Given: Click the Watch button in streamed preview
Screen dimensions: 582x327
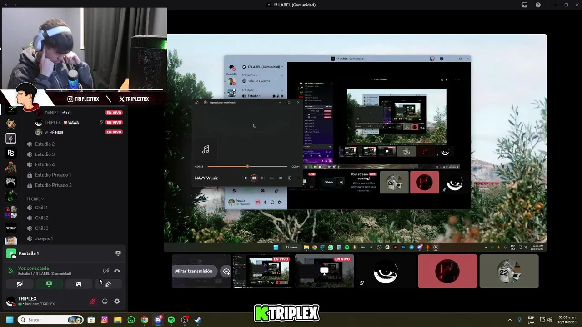Looking at the screenshot, I should click(x=329, y=182).
